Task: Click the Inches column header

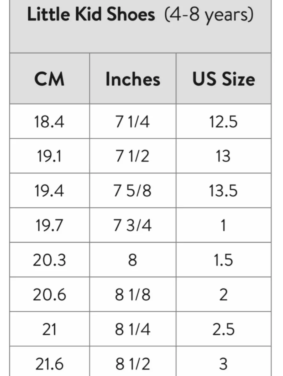Action: pyautogui.click(x=133, y=79)
